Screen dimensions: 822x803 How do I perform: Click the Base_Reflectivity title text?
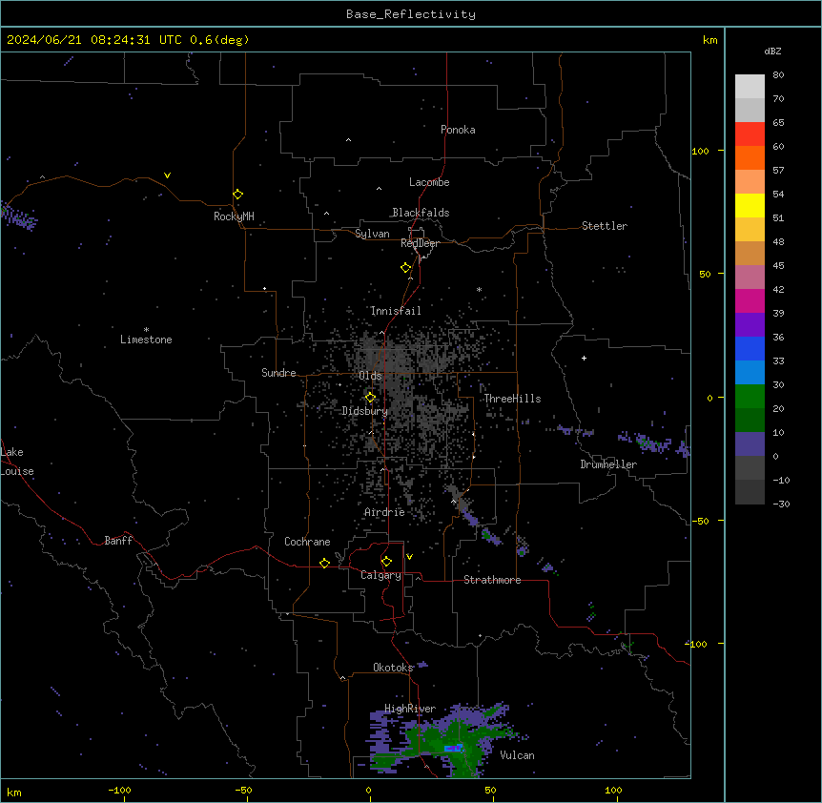tap(410, 14)
